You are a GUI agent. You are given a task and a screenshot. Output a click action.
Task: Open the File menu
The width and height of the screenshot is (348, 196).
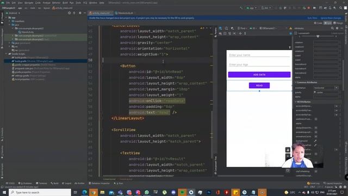pyautogui.click(x=8, y=3)
